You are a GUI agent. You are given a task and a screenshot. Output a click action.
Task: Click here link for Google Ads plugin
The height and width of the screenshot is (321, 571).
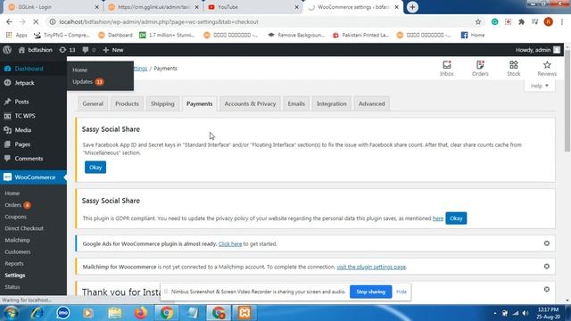[x=230, y=243]
